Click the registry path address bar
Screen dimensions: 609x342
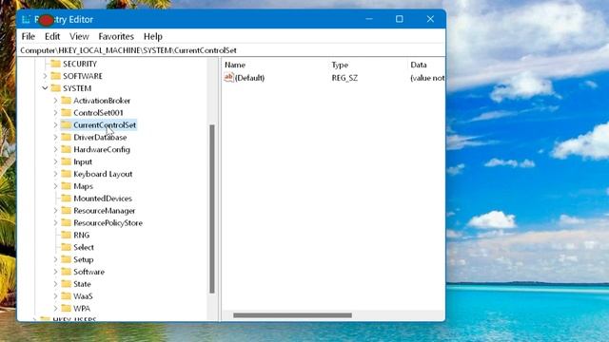pyautogui.click(x=231, y=50)
